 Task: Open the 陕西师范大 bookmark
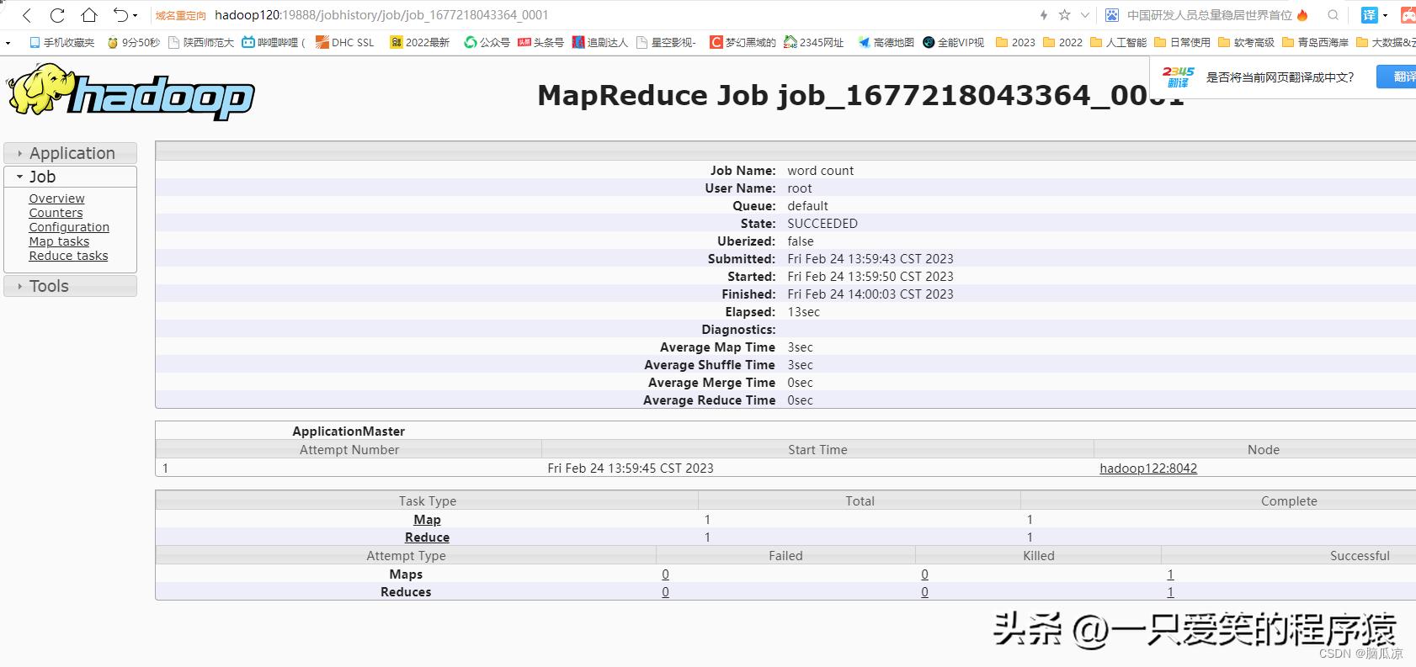[x=201, y=42]
